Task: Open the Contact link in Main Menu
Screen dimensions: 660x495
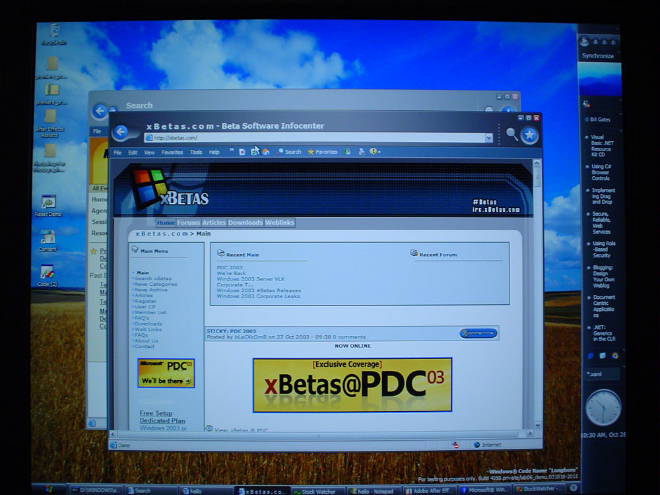Action: [145, 346]
